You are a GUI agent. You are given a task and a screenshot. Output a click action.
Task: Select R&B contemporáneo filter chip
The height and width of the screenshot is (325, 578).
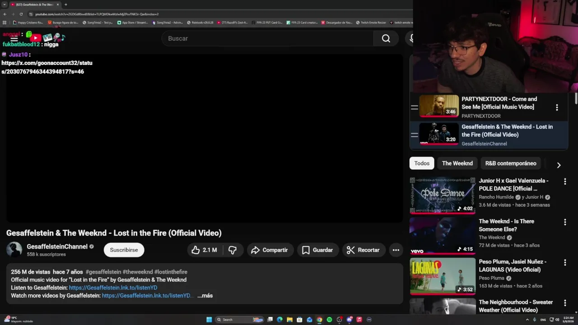511,163
